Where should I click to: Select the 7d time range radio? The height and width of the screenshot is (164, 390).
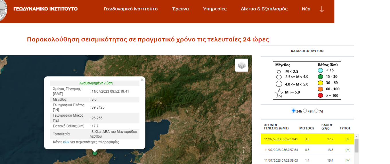316,111
